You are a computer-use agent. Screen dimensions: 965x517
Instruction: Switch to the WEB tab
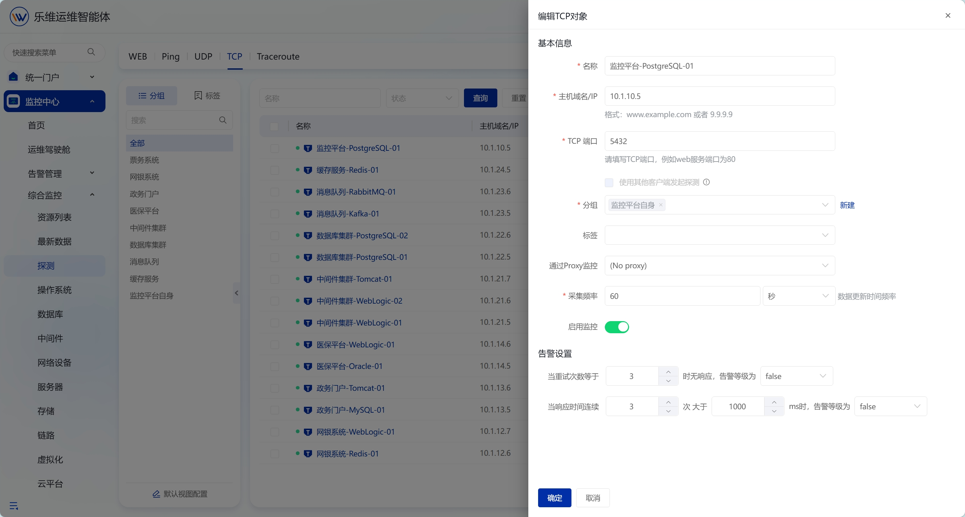coord(137,57)
